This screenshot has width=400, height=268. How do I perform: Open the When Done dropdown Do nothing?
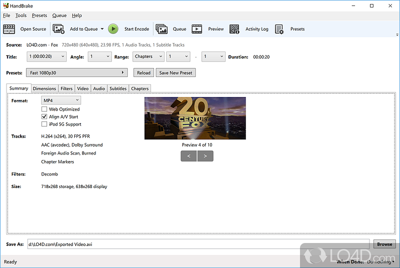(380, 262)
